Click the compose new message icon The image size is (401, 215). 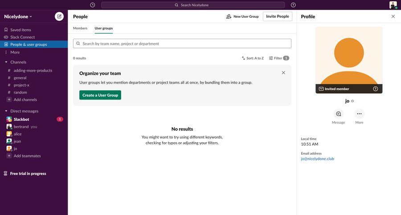click(x=59, y=16)
